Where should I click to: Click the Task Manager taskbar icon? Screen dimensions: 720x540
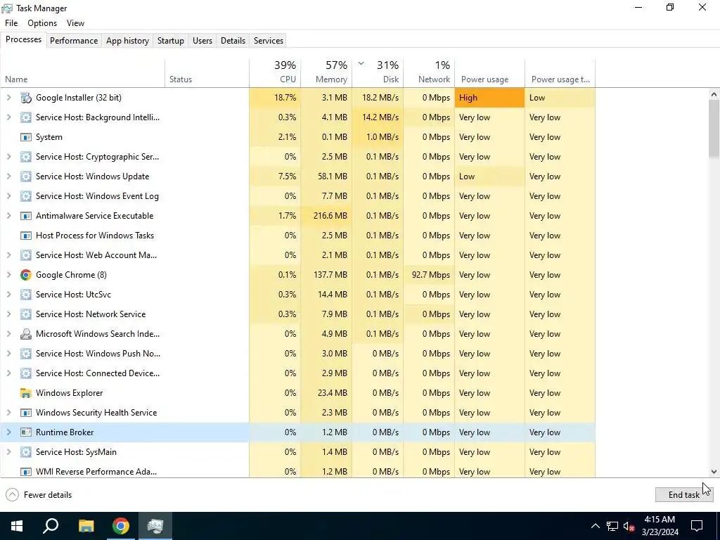click(x=155, y=526)
